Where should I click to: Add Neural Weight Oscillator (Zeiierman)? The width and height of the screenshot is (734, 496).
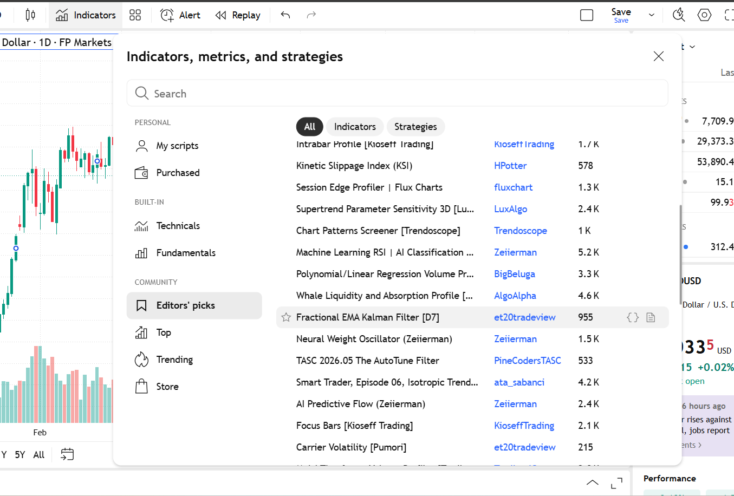pyautogui.click(x=374, y=339)
